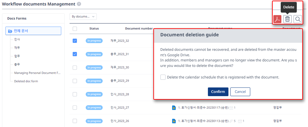Open Managing Personal Document Forms item
The height and width of the screenshot is (127, 308).
[37, 73]
